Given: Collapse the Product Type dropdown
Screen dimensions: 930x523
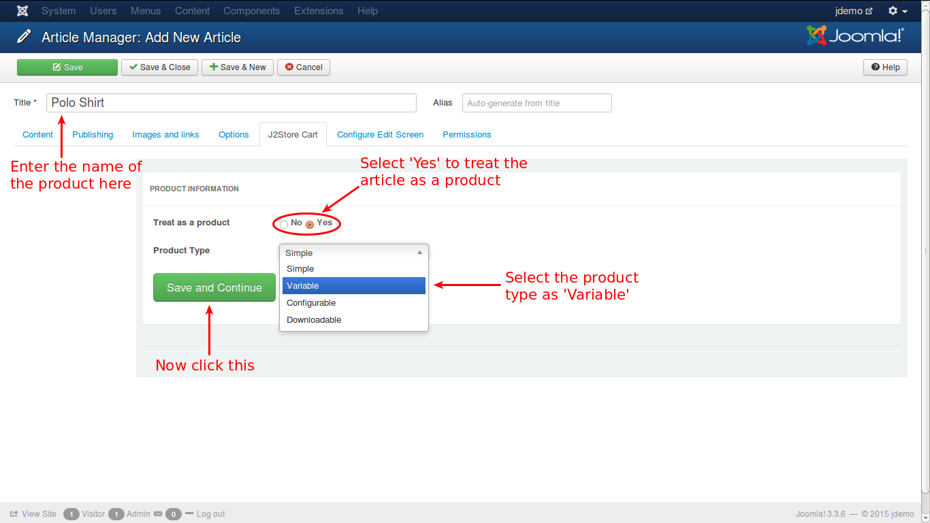Looking at the screenshot, I should (x=353, y=253).
